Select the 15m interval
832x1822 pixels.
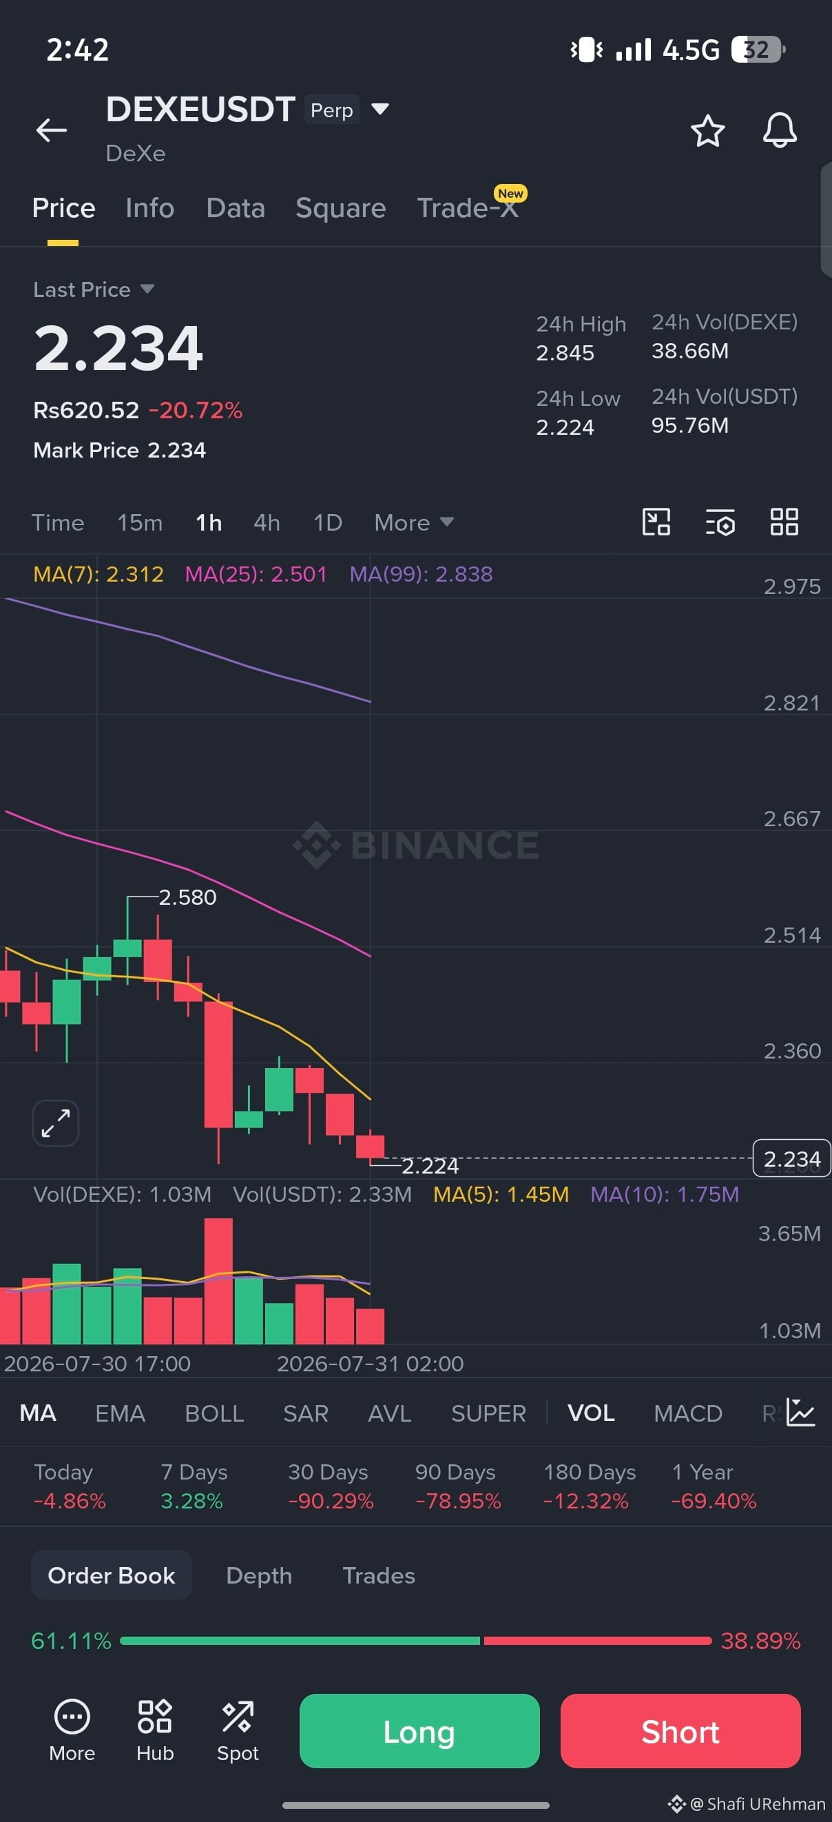point(140,522)
